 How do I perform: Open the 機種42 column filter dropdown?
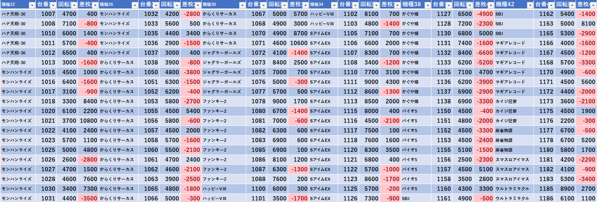(530, 5)
